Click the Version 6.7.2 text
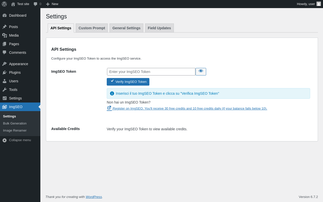 pos(308,197)
